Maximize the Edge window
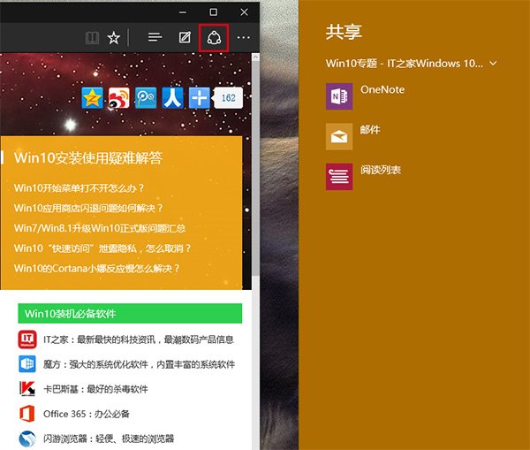Viewport: 530px width, 450px height. 214,12
